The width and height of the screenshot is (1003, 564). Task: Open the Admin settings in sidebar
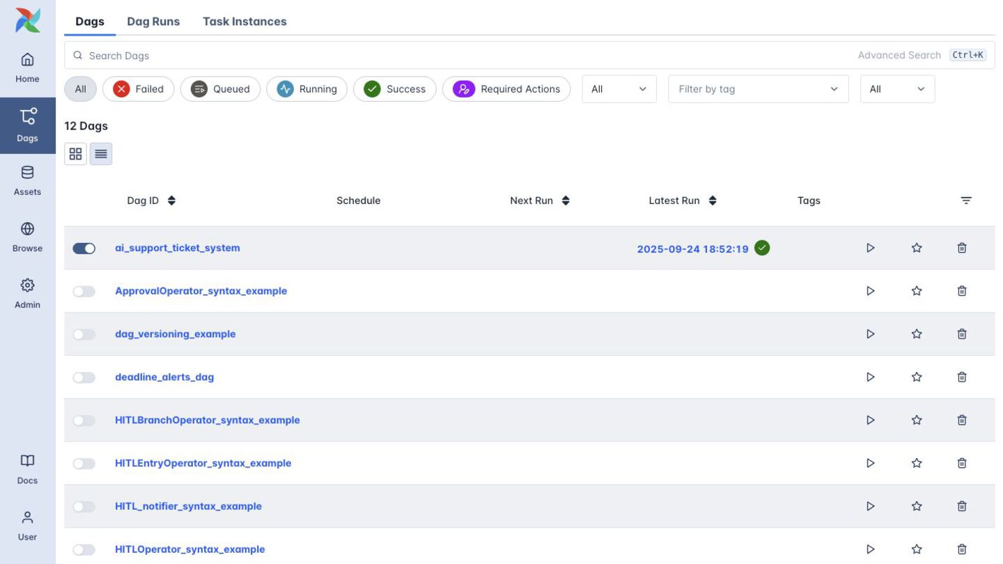tap(27, 293)
